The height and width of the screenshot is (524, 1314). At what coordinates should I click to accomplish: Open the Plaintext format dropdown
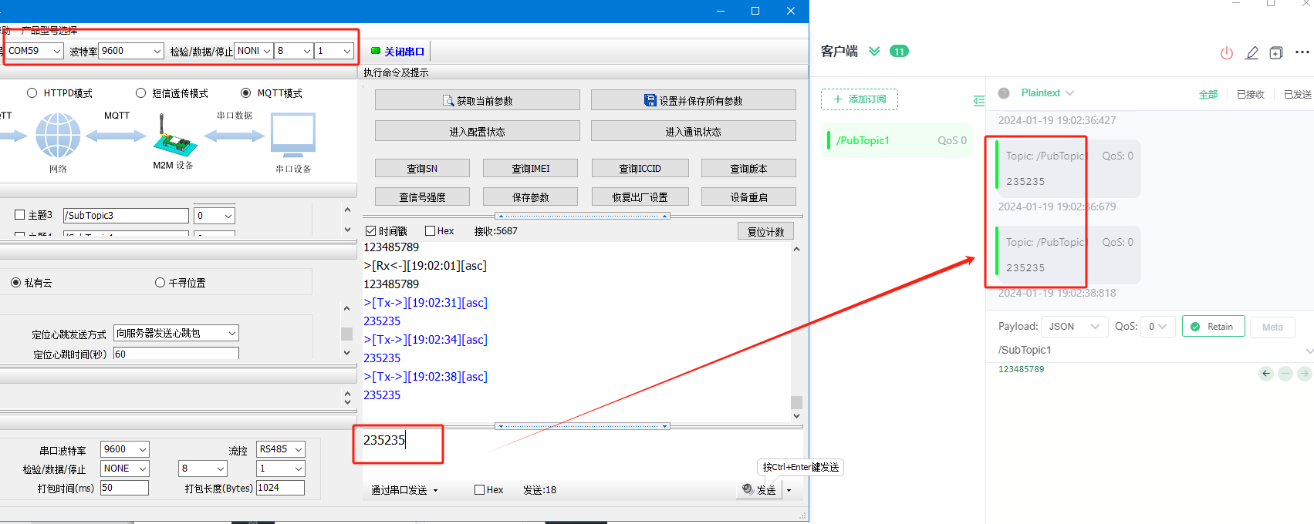(x=1047, y=93)
